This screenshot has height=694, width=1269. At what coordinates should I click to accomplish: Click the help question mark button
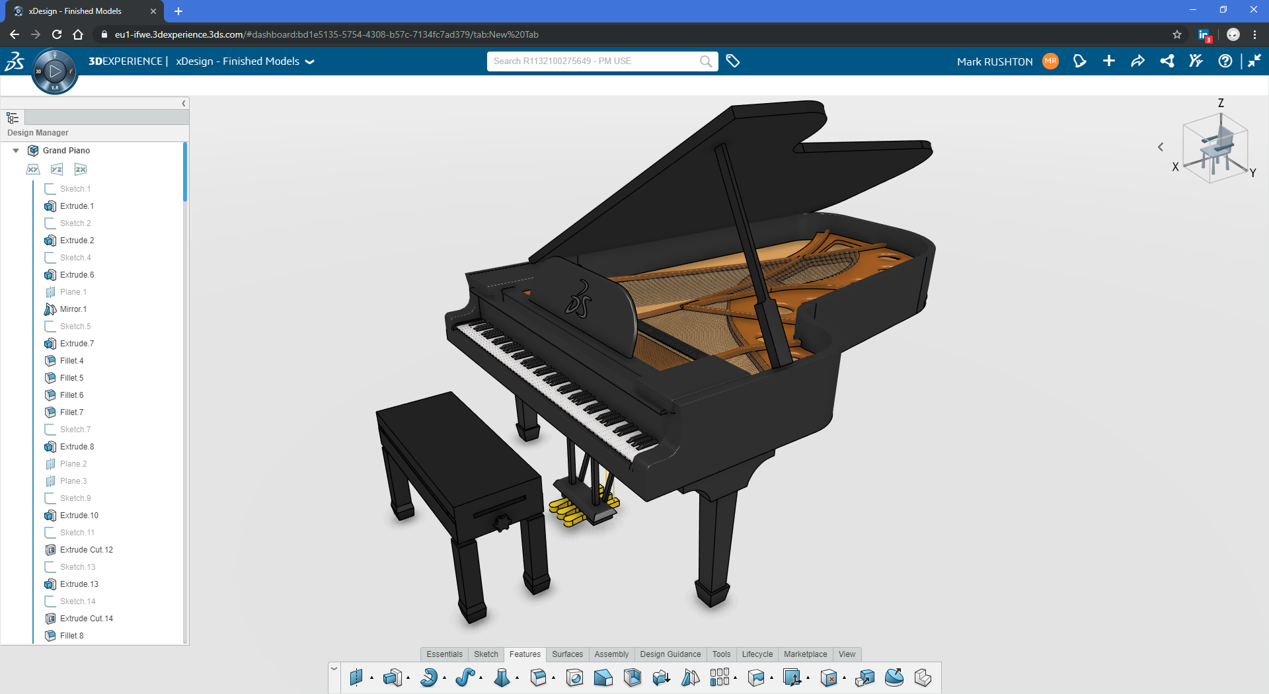click(x=1226, y=61)
